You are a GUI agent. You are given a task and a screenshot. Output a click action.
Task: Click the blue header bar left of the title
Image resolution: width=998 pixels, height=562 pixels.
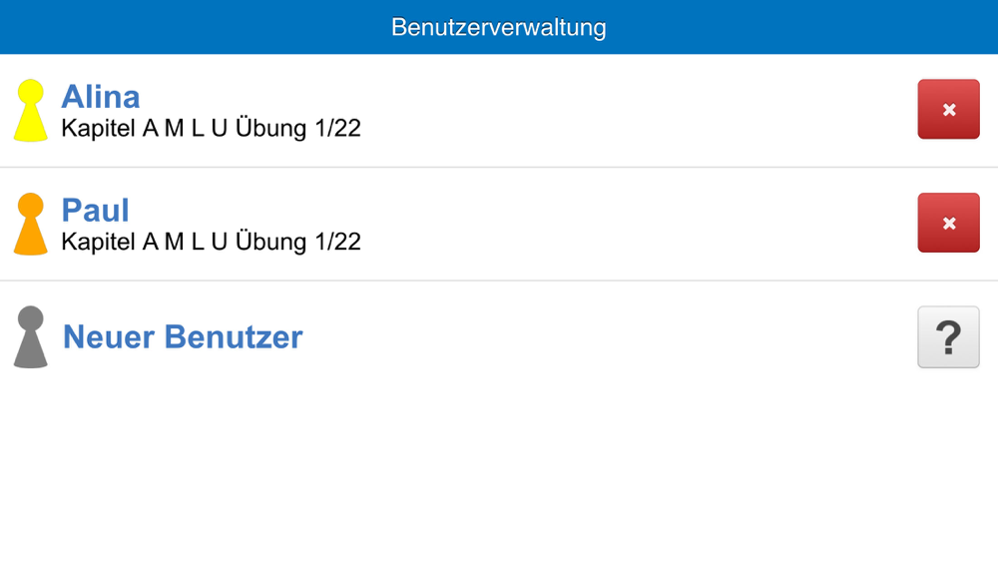(180, 27)
